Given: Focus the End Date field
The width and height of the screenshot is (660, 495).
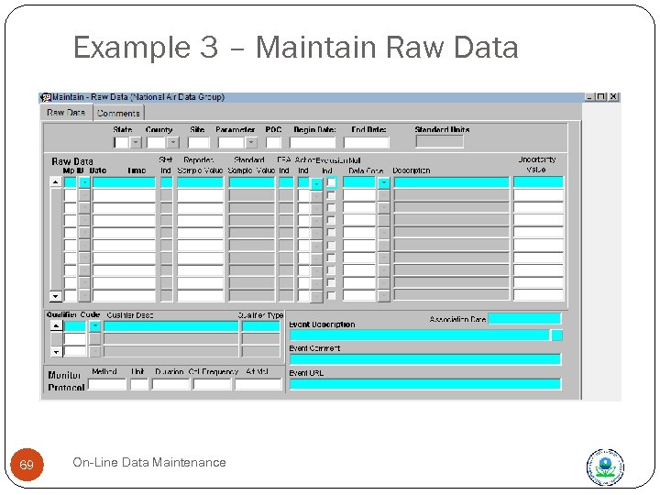Looking at the screenshot, I should click(367, 143).
